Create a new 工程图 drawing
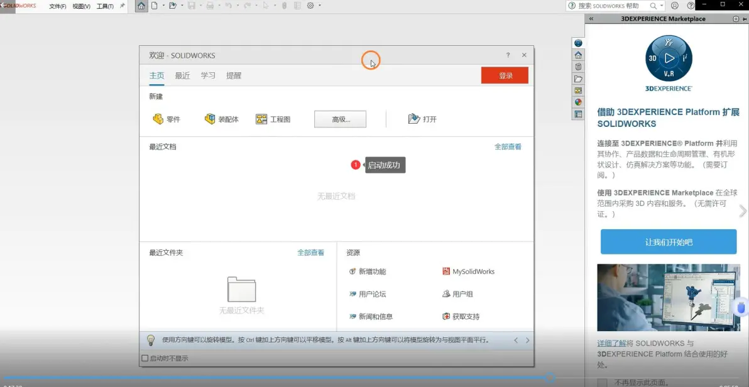Viewport: 749px width, 387px height. [x=273, y=119]
